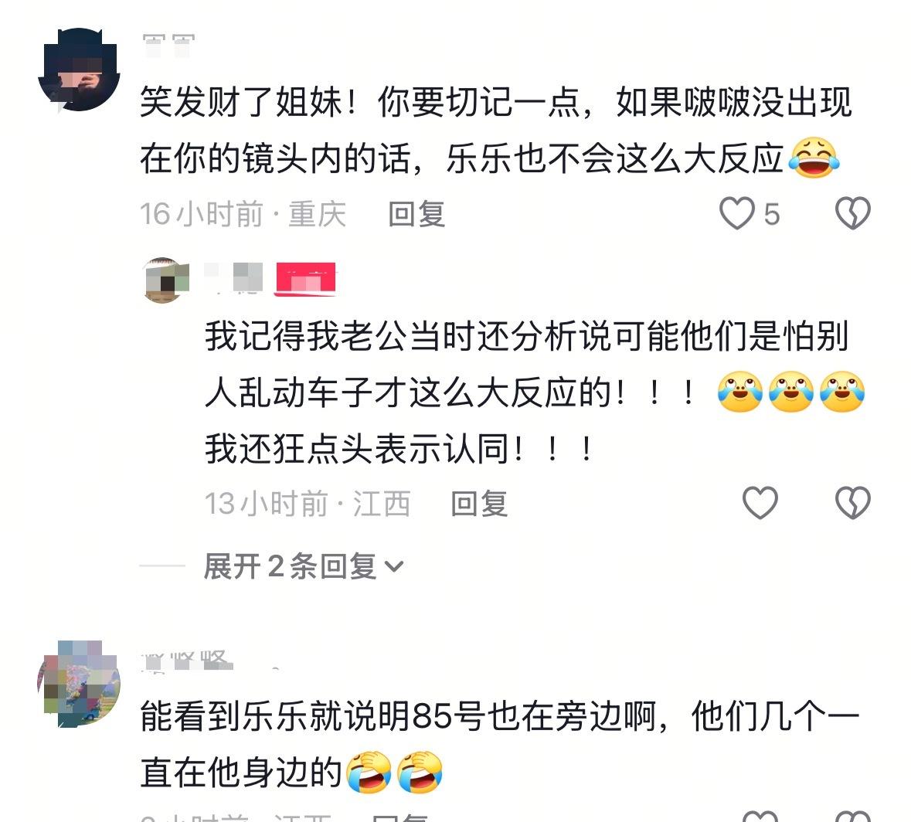The width and height of the screenshot is (911, 822).
Task: Like the bottom comment via partial heart
Action: 760,816
